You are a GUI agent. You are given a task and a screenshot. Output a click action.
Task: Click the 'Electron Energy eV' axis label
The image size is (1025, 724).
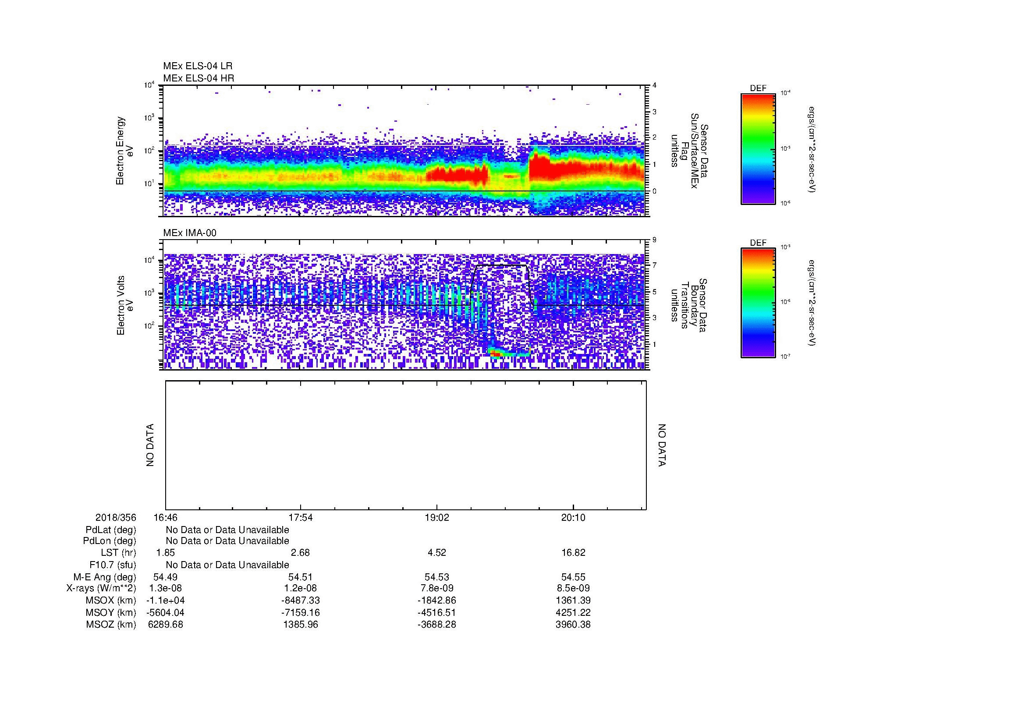(x=124, y=151)
